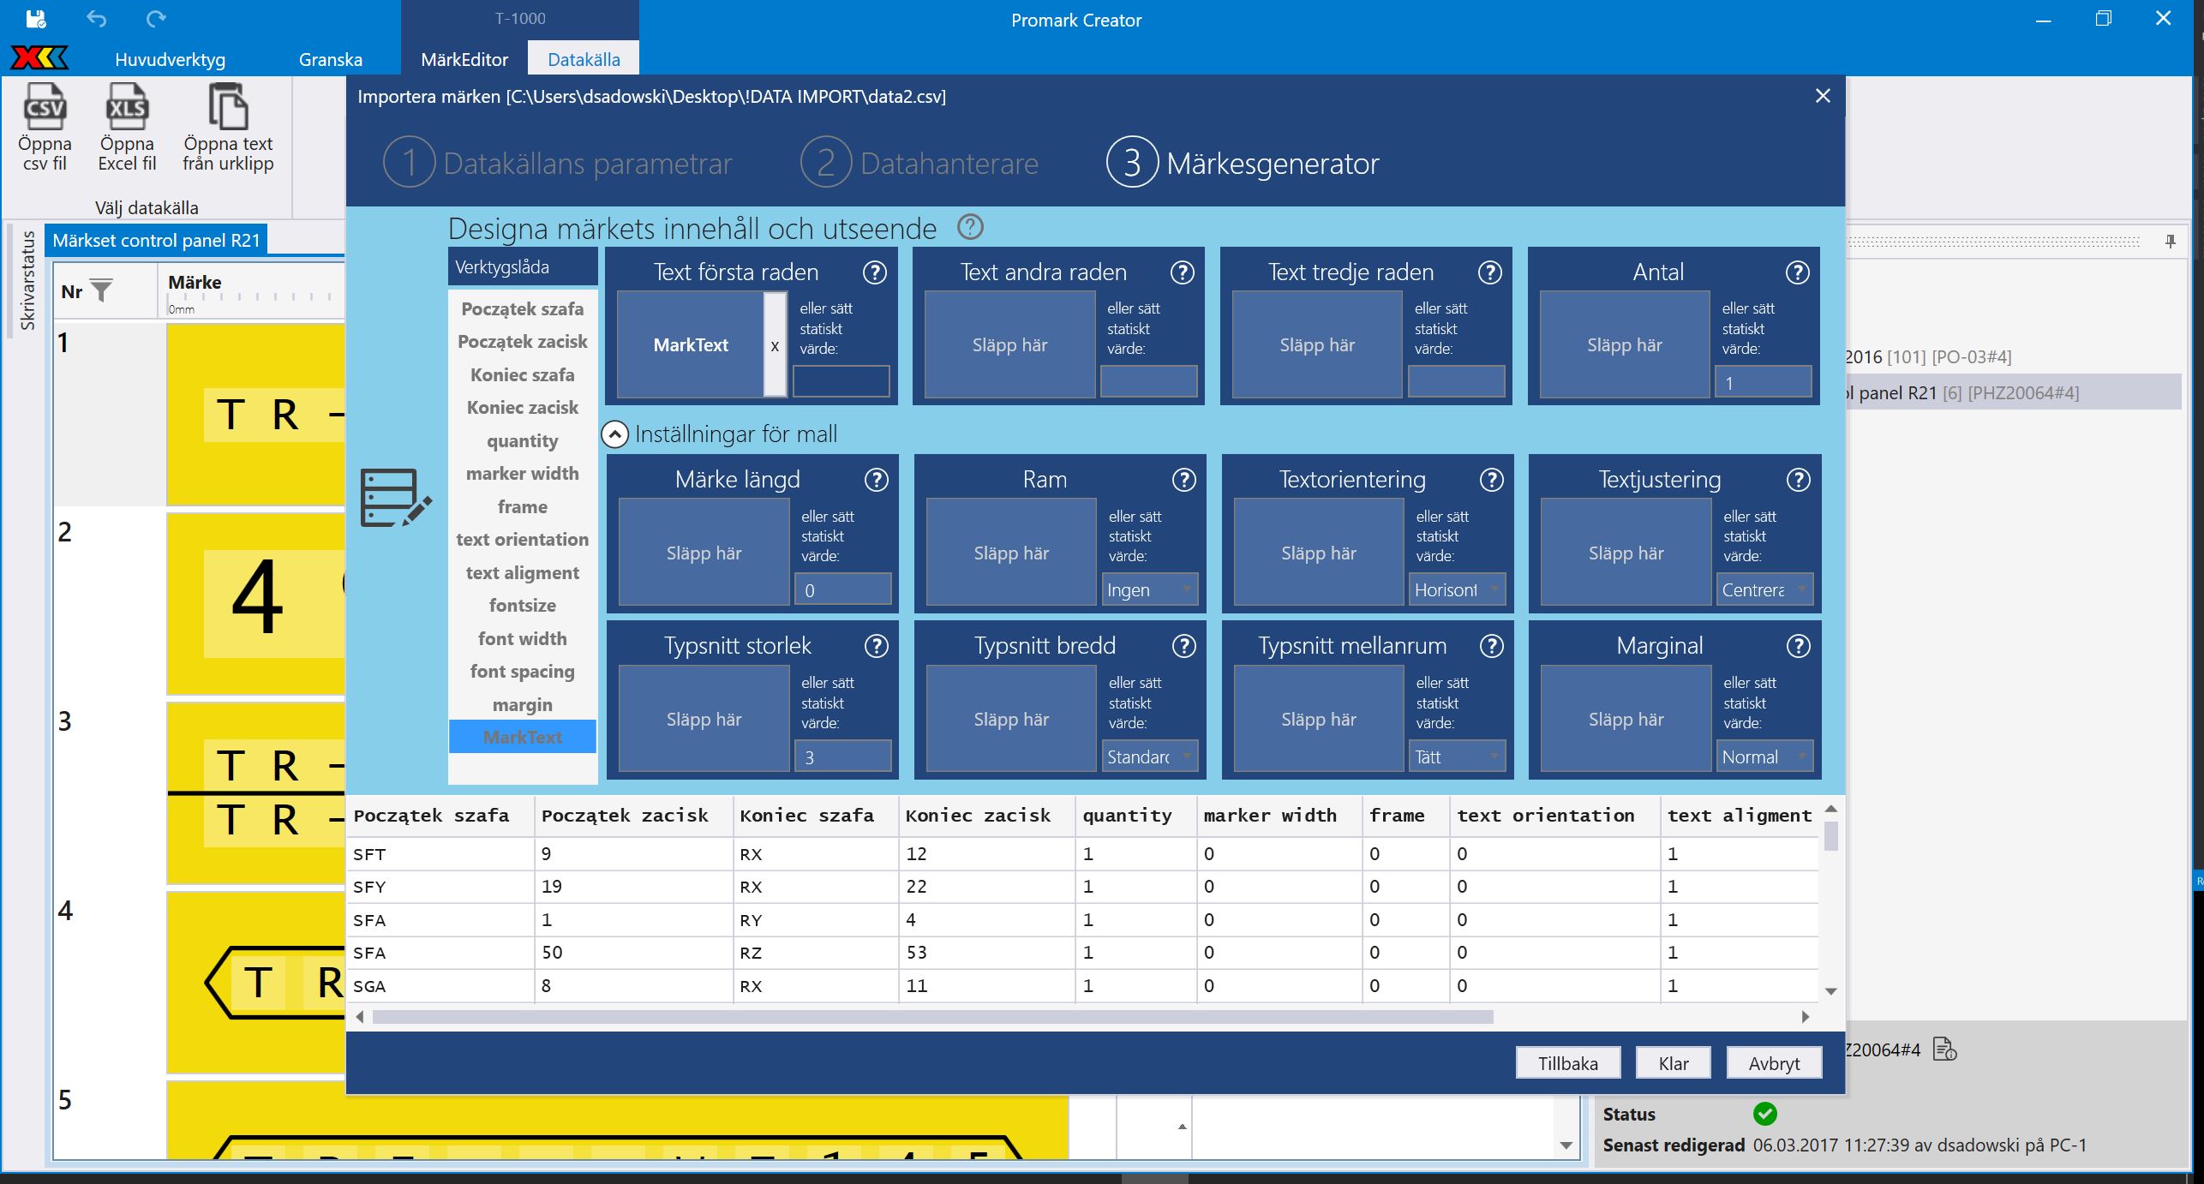Show help for Text andra raden
Viewport: 2204px width, 1184px height.
point(1182,272)
